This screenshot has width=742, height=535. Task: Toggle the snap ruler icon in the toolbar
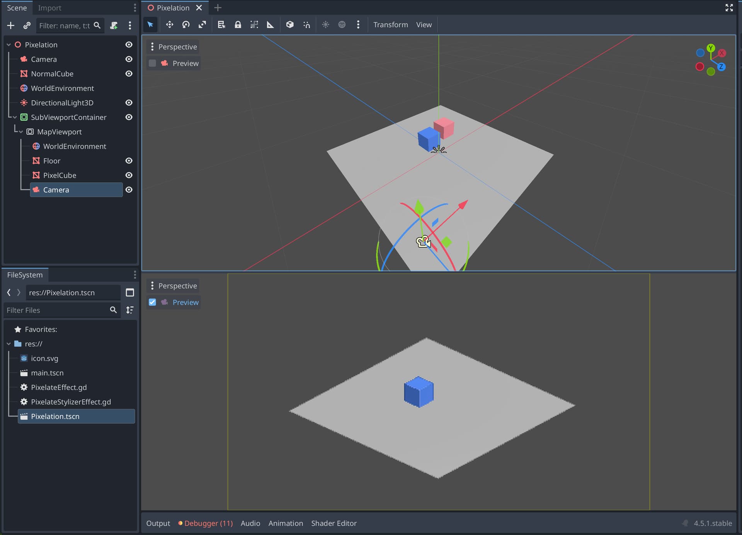[270, 25]
